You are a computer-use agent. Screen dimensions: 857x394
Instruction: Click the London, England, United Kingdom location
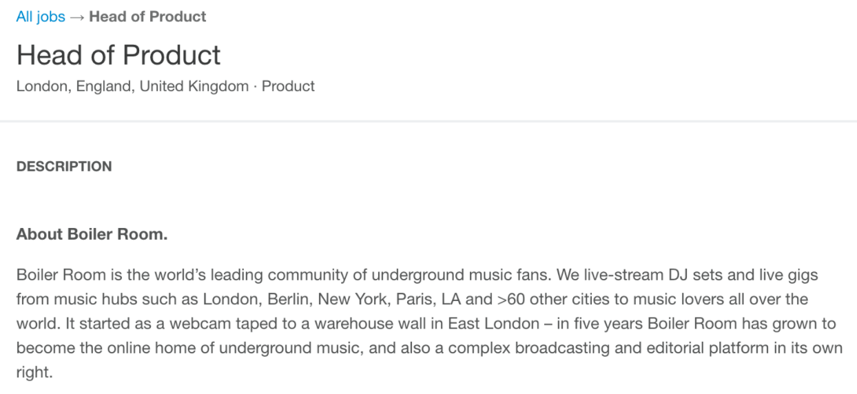pyautogui.click(x=132, y=86)
